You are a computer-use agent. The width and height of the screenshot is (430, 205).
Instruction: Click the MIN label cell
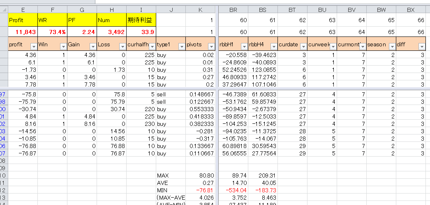tap(171, 190)
